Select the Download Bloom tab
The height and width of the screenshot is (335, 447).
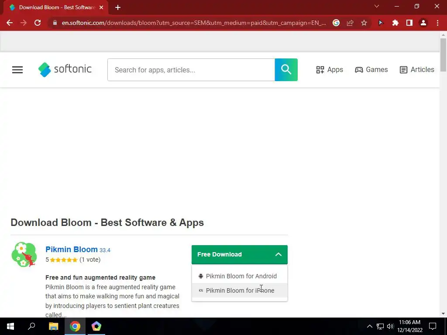pyautogui.click(x=55, y=7)
